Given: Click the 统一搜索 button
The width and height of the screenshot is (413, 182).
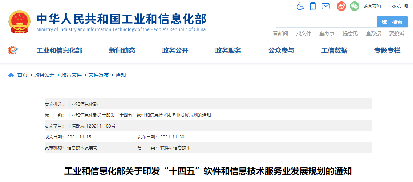Looking at the screenshot, I should pyautogui.click(x=392, y=21).
